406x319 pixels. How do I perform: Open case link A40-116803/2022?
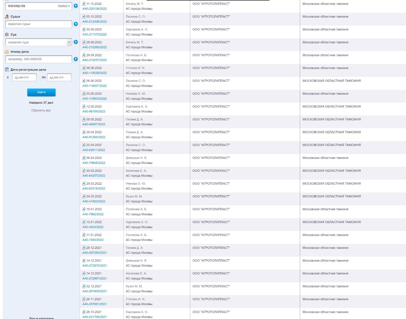pos(95,99)
